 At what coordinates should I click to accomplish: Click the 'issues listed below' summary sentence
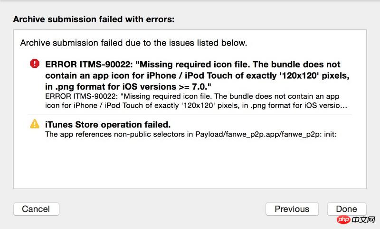(x=133, y=43)
